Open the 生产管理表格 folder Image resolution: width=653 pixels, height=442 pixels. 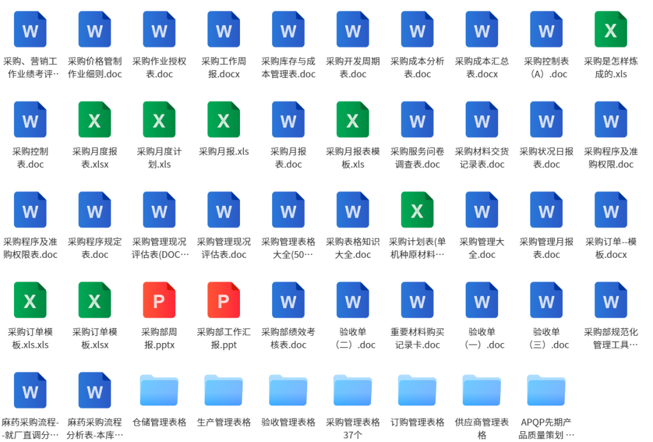(224, 390)
